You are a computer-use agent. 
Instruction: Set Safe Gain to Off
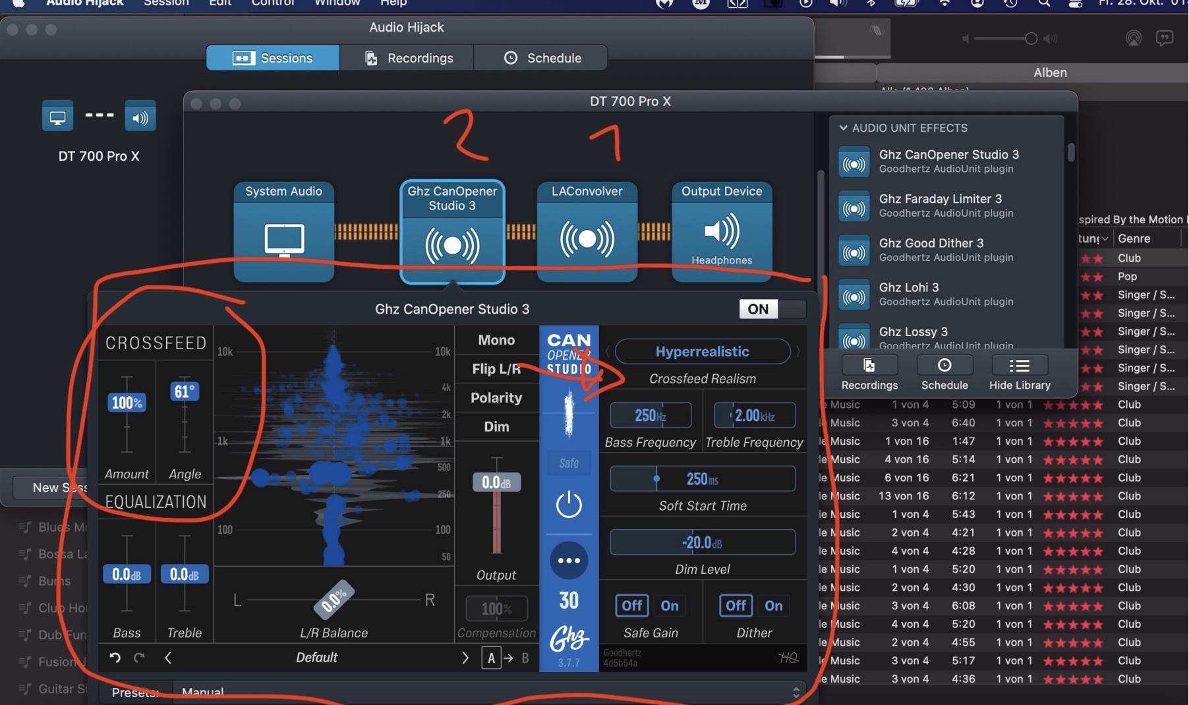coord(631,606)
